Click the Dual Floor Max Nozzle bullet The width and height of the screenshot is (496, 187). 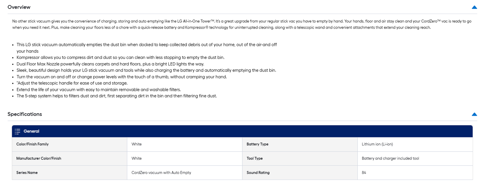110,64
